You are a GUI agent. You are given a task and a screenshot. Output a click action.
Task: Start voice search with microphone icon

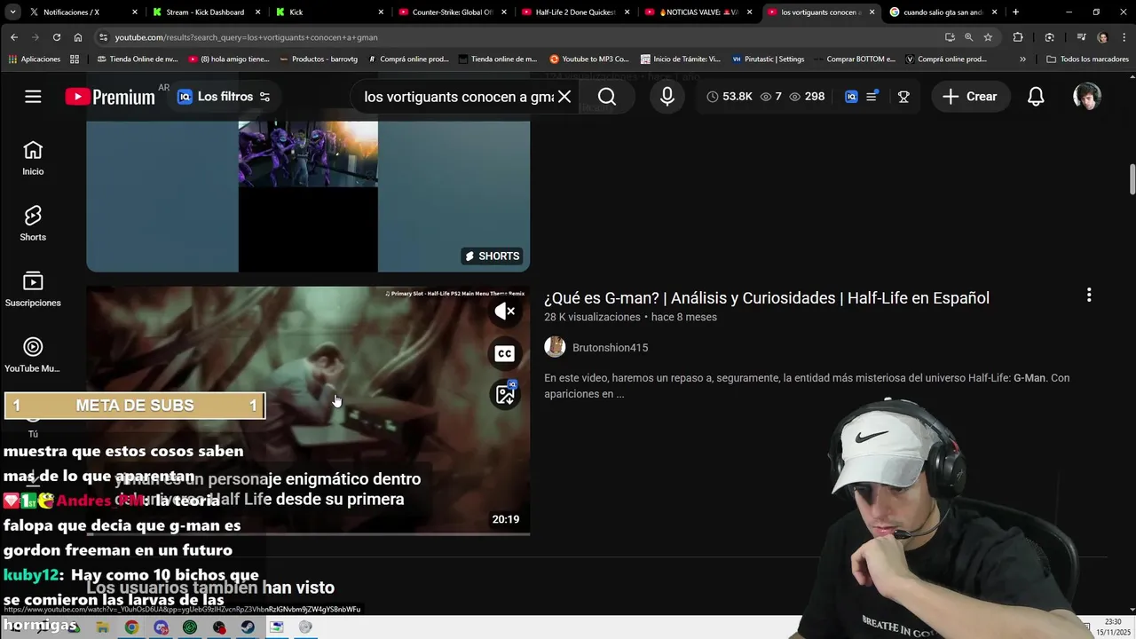click(x=667, y=97)
